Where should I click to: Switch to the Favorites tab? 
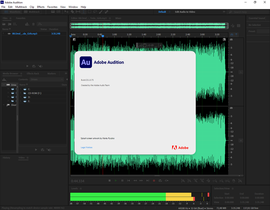pyautogui.click(x=21, y=18)
